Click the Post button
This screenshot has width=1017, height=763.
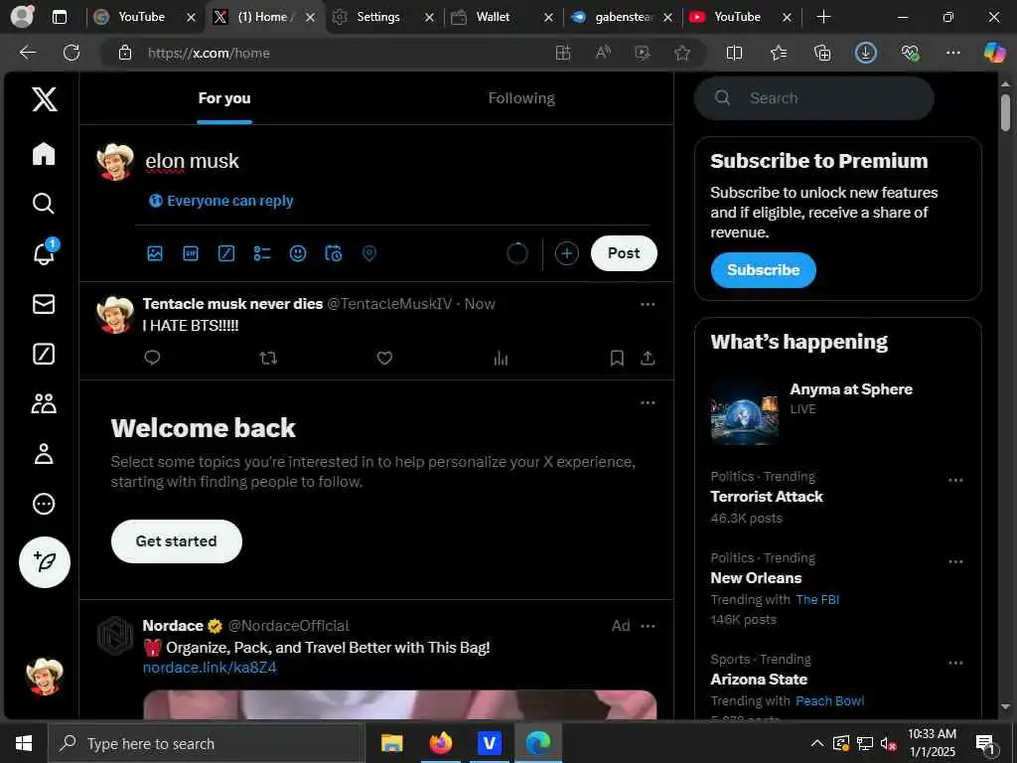[624, 253]
